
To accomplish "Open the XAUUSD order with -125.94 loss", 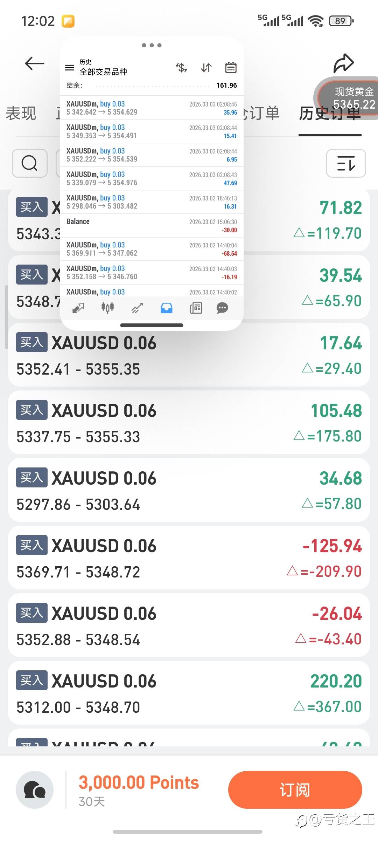I will click(189, 558).
